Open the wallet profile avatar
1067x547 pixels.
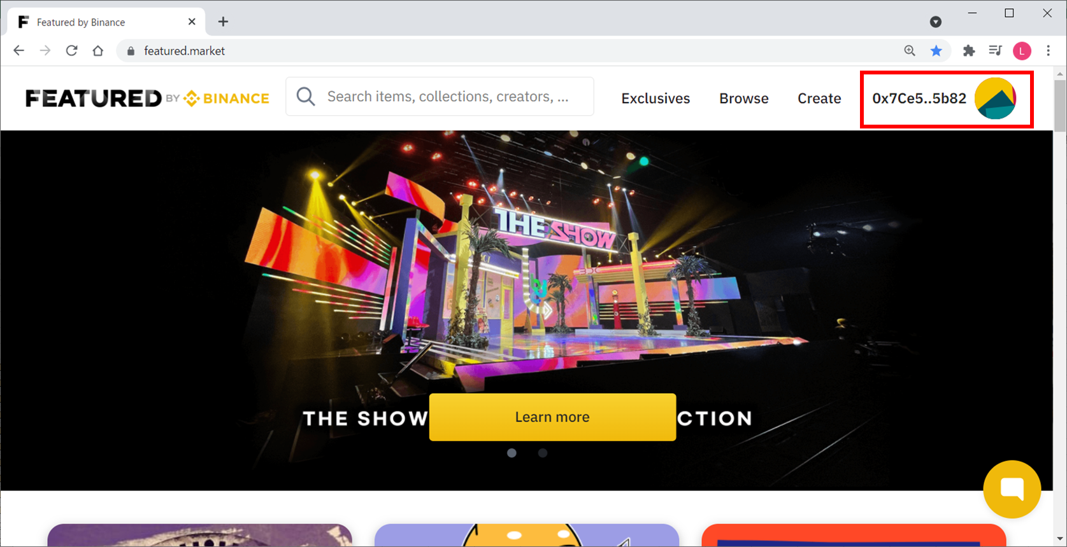point(995,99)
